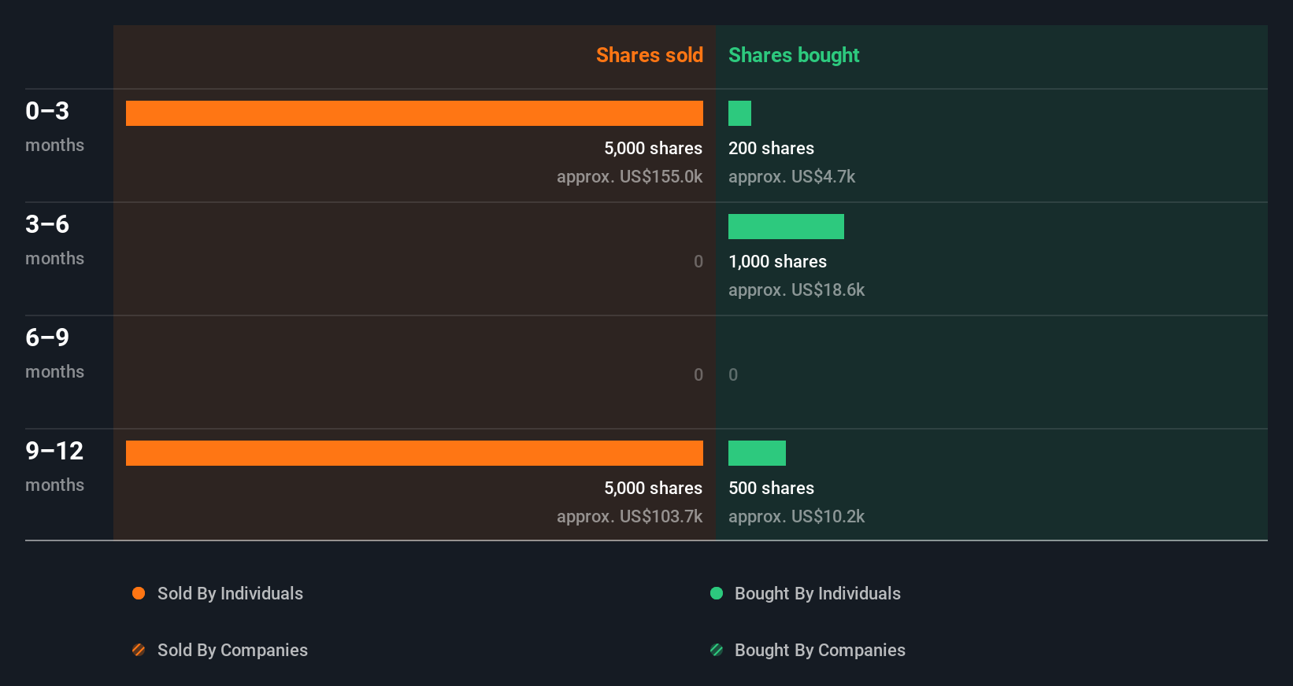Click the orange Sold By Individuals legend dot
The image size is (1293, 686).
pos(139,593)
